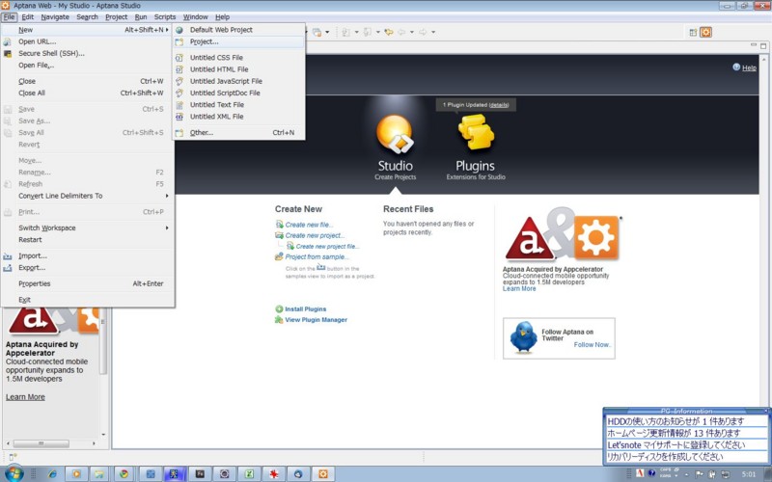
Task: Open Google Chrome from the taskbar
Action: point(124,474)
